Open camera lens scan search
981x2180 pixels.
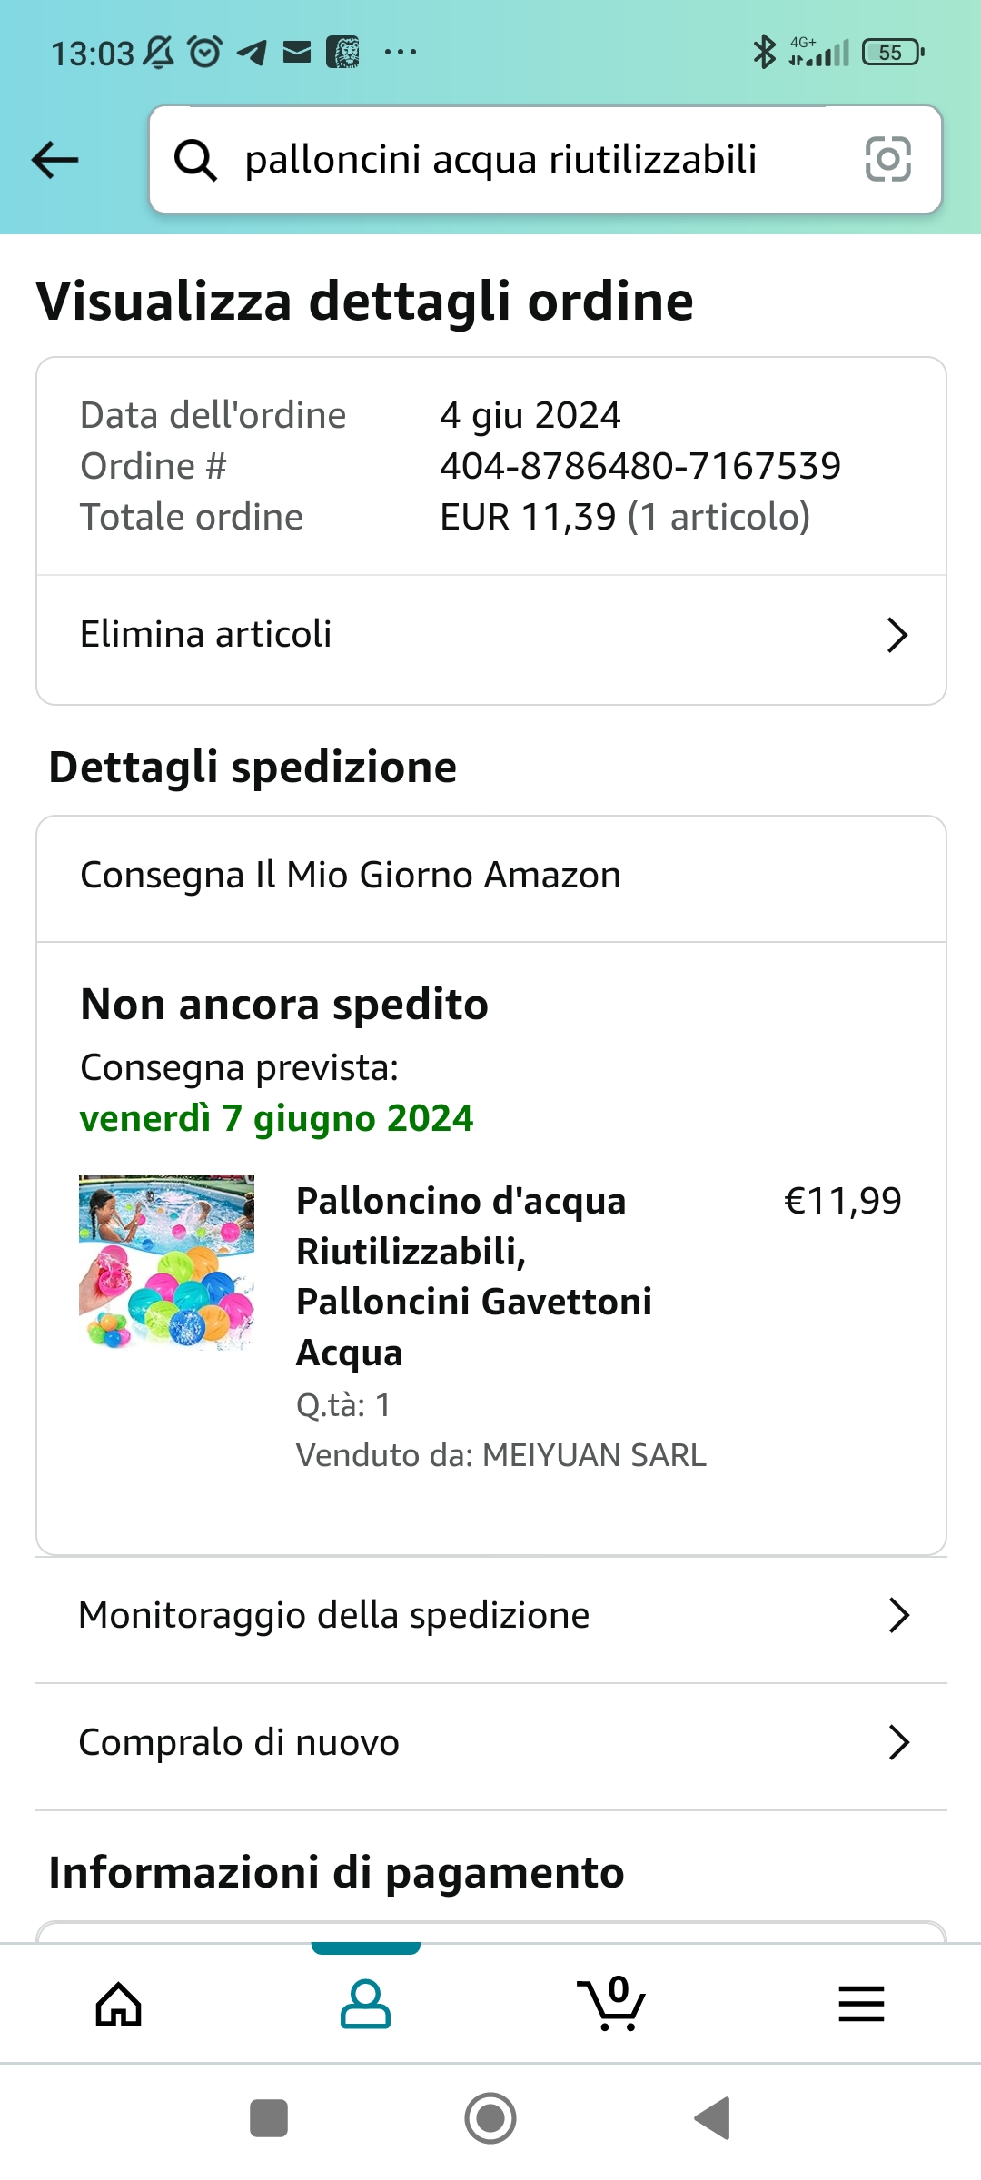coord(887,160)
